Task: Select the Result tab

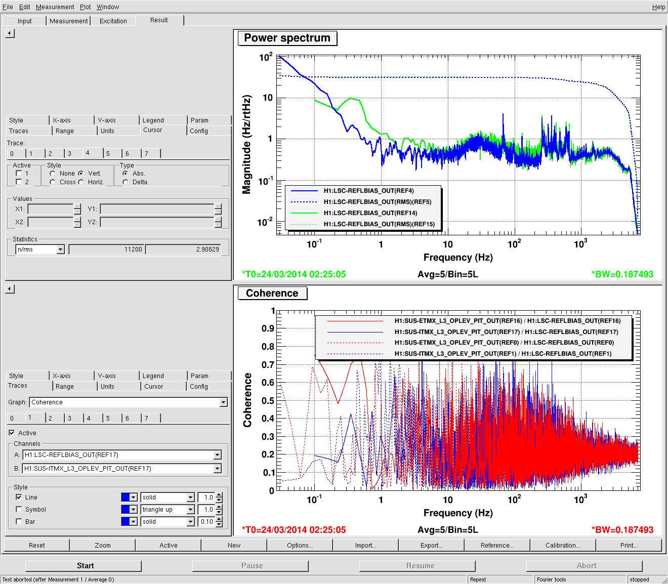Action: pyautogui.click(x=159, y=20)
